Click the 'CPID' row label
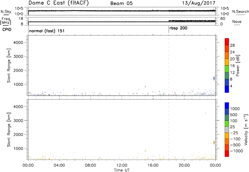The width and height of the screenshot is (249, 172). pyautogui.click(x=7, y=29)
